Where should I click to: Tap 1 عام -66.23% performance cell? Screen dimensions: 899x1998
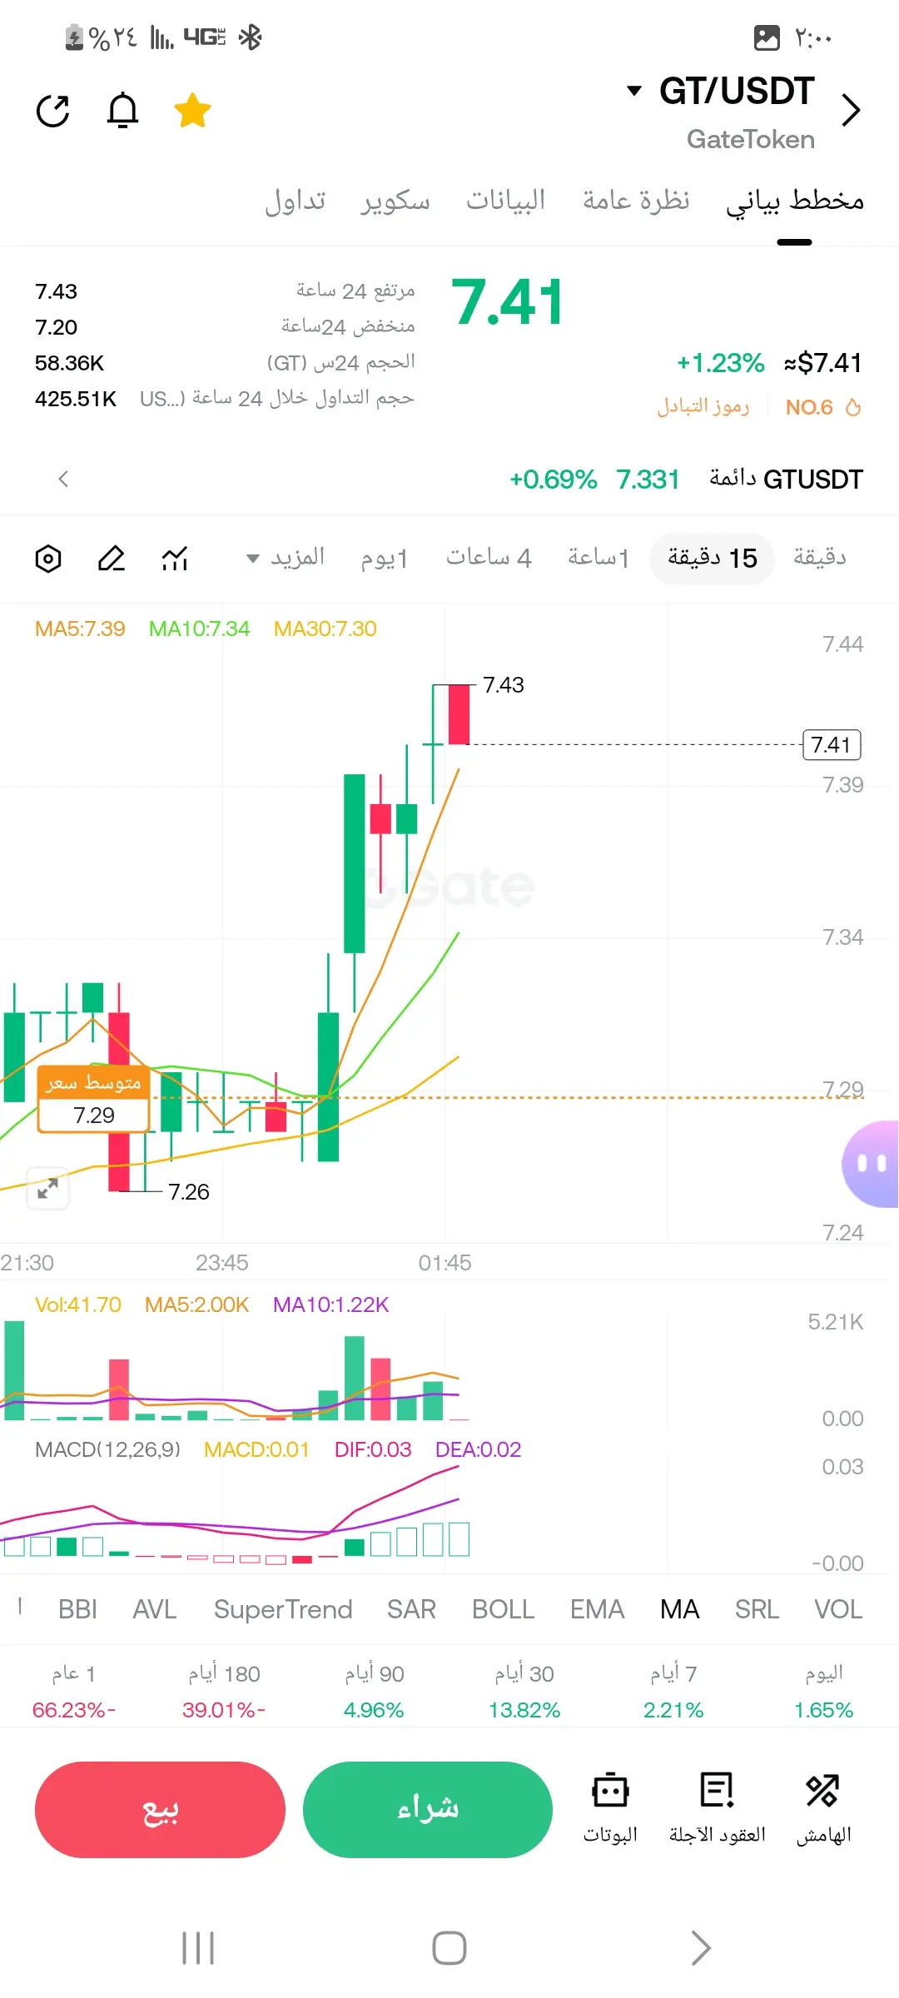pos(74,1692)
